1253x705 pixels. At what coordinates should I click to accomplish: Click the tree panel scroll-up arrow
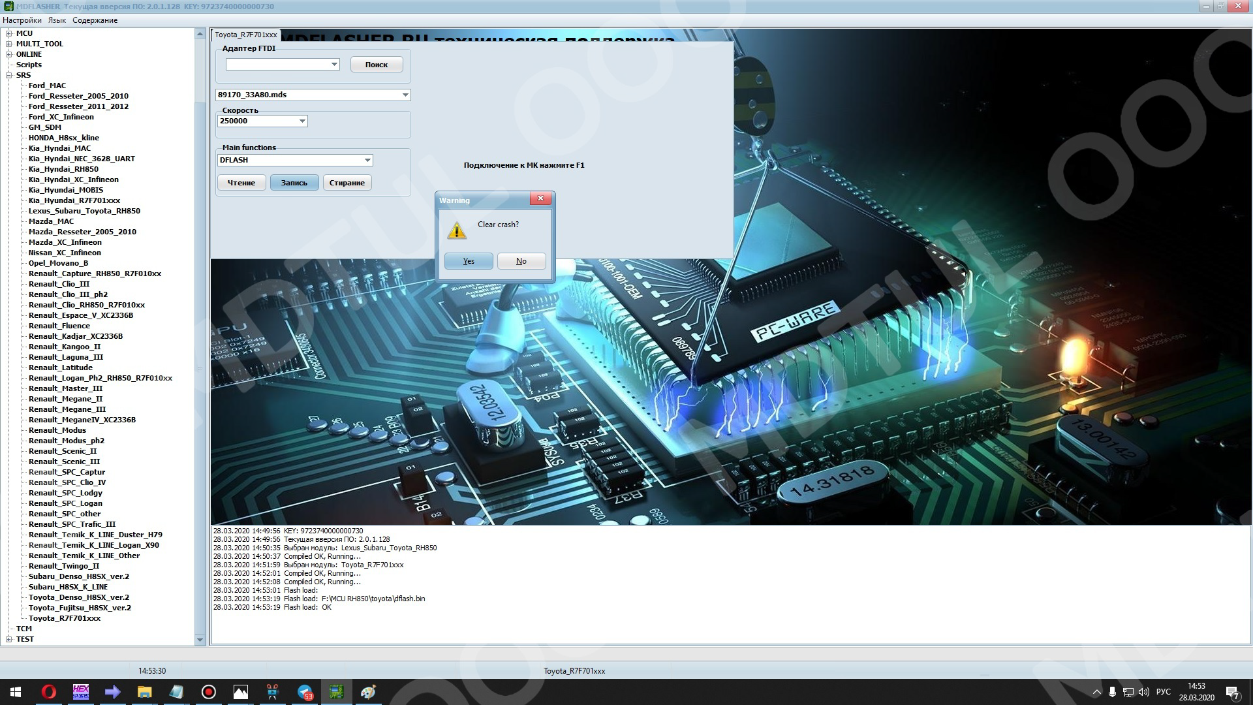pos(200,34)
